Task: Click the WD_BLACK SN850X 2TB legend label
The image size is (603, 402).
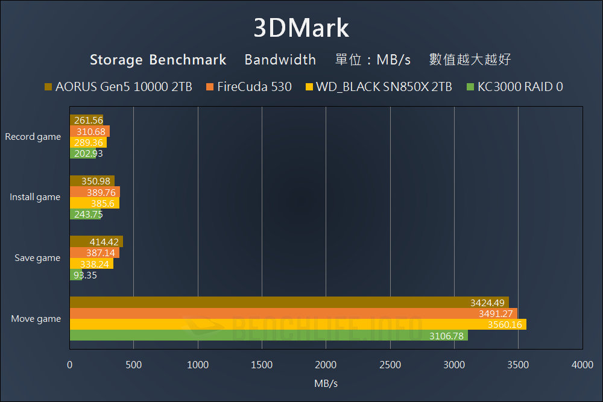Action: point(384,87)
